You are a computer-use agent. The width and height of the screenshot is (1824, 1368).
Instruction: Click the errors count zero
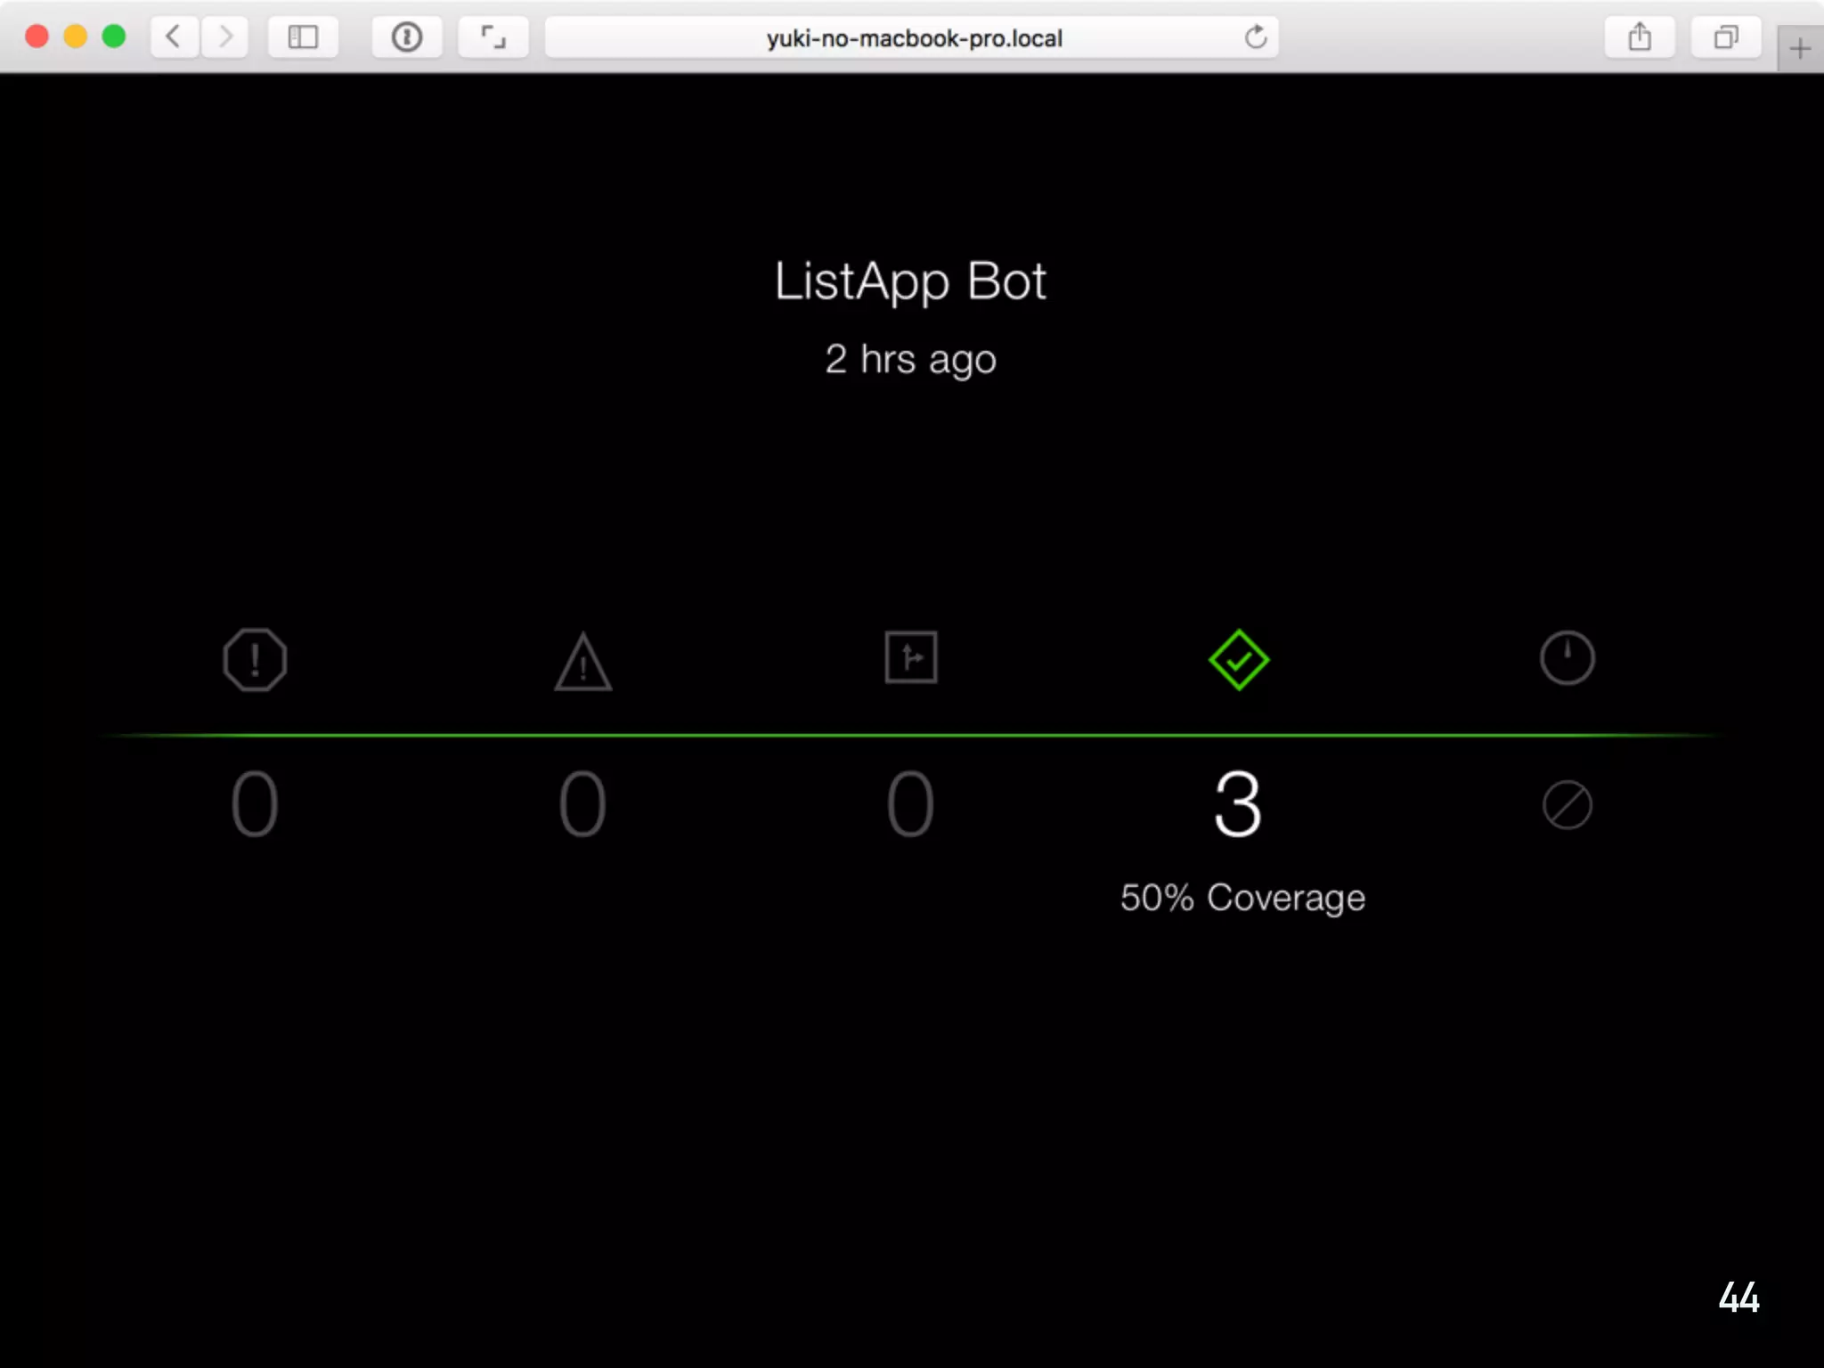pyautogui.click(x=255, y=805)
